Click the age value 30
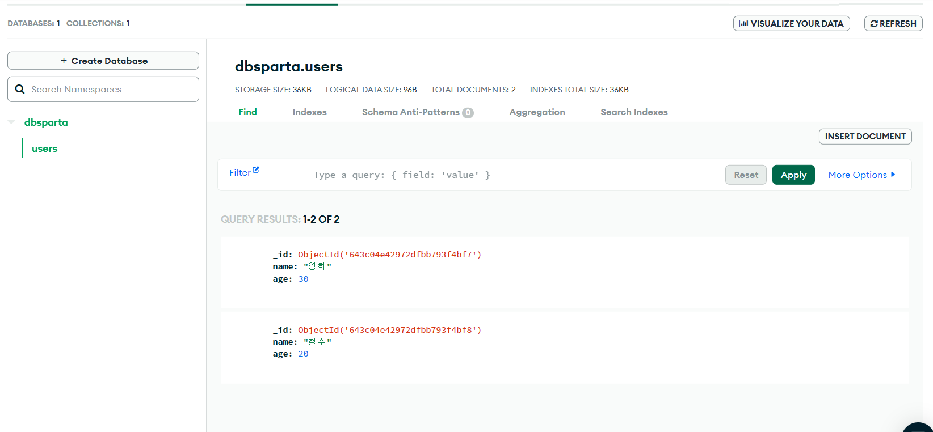This screenshot has width=933, height=432. pyautogui.click(x=303, y=279)
